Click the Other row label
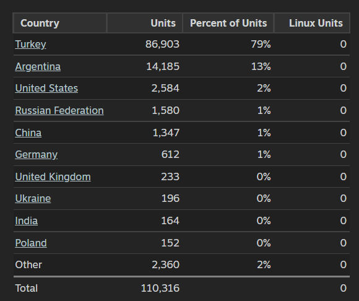The image size is (359, 301). pyautogui.click(x=28, y=265)
